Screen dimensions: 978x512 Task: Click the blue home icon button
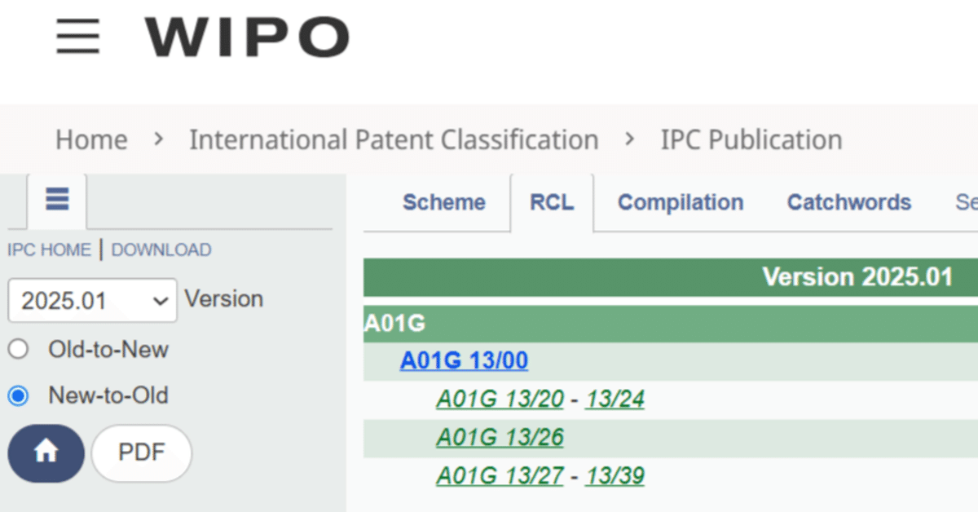point(46,452)
